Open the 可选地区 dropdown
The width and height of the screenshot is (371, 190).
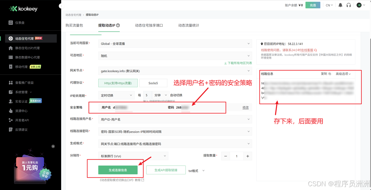pos(175,56)
